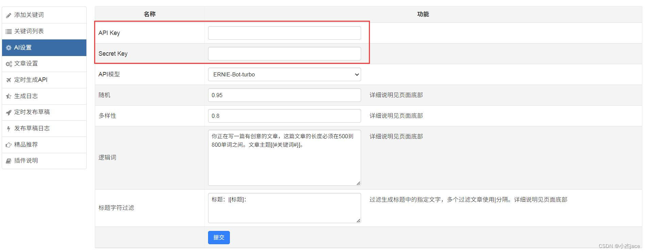Click 详细说明见页面底部 in the 多样性 row
The height and width of the screenshot is (252, 645).
pyautogui.click(x=396, y=116)
